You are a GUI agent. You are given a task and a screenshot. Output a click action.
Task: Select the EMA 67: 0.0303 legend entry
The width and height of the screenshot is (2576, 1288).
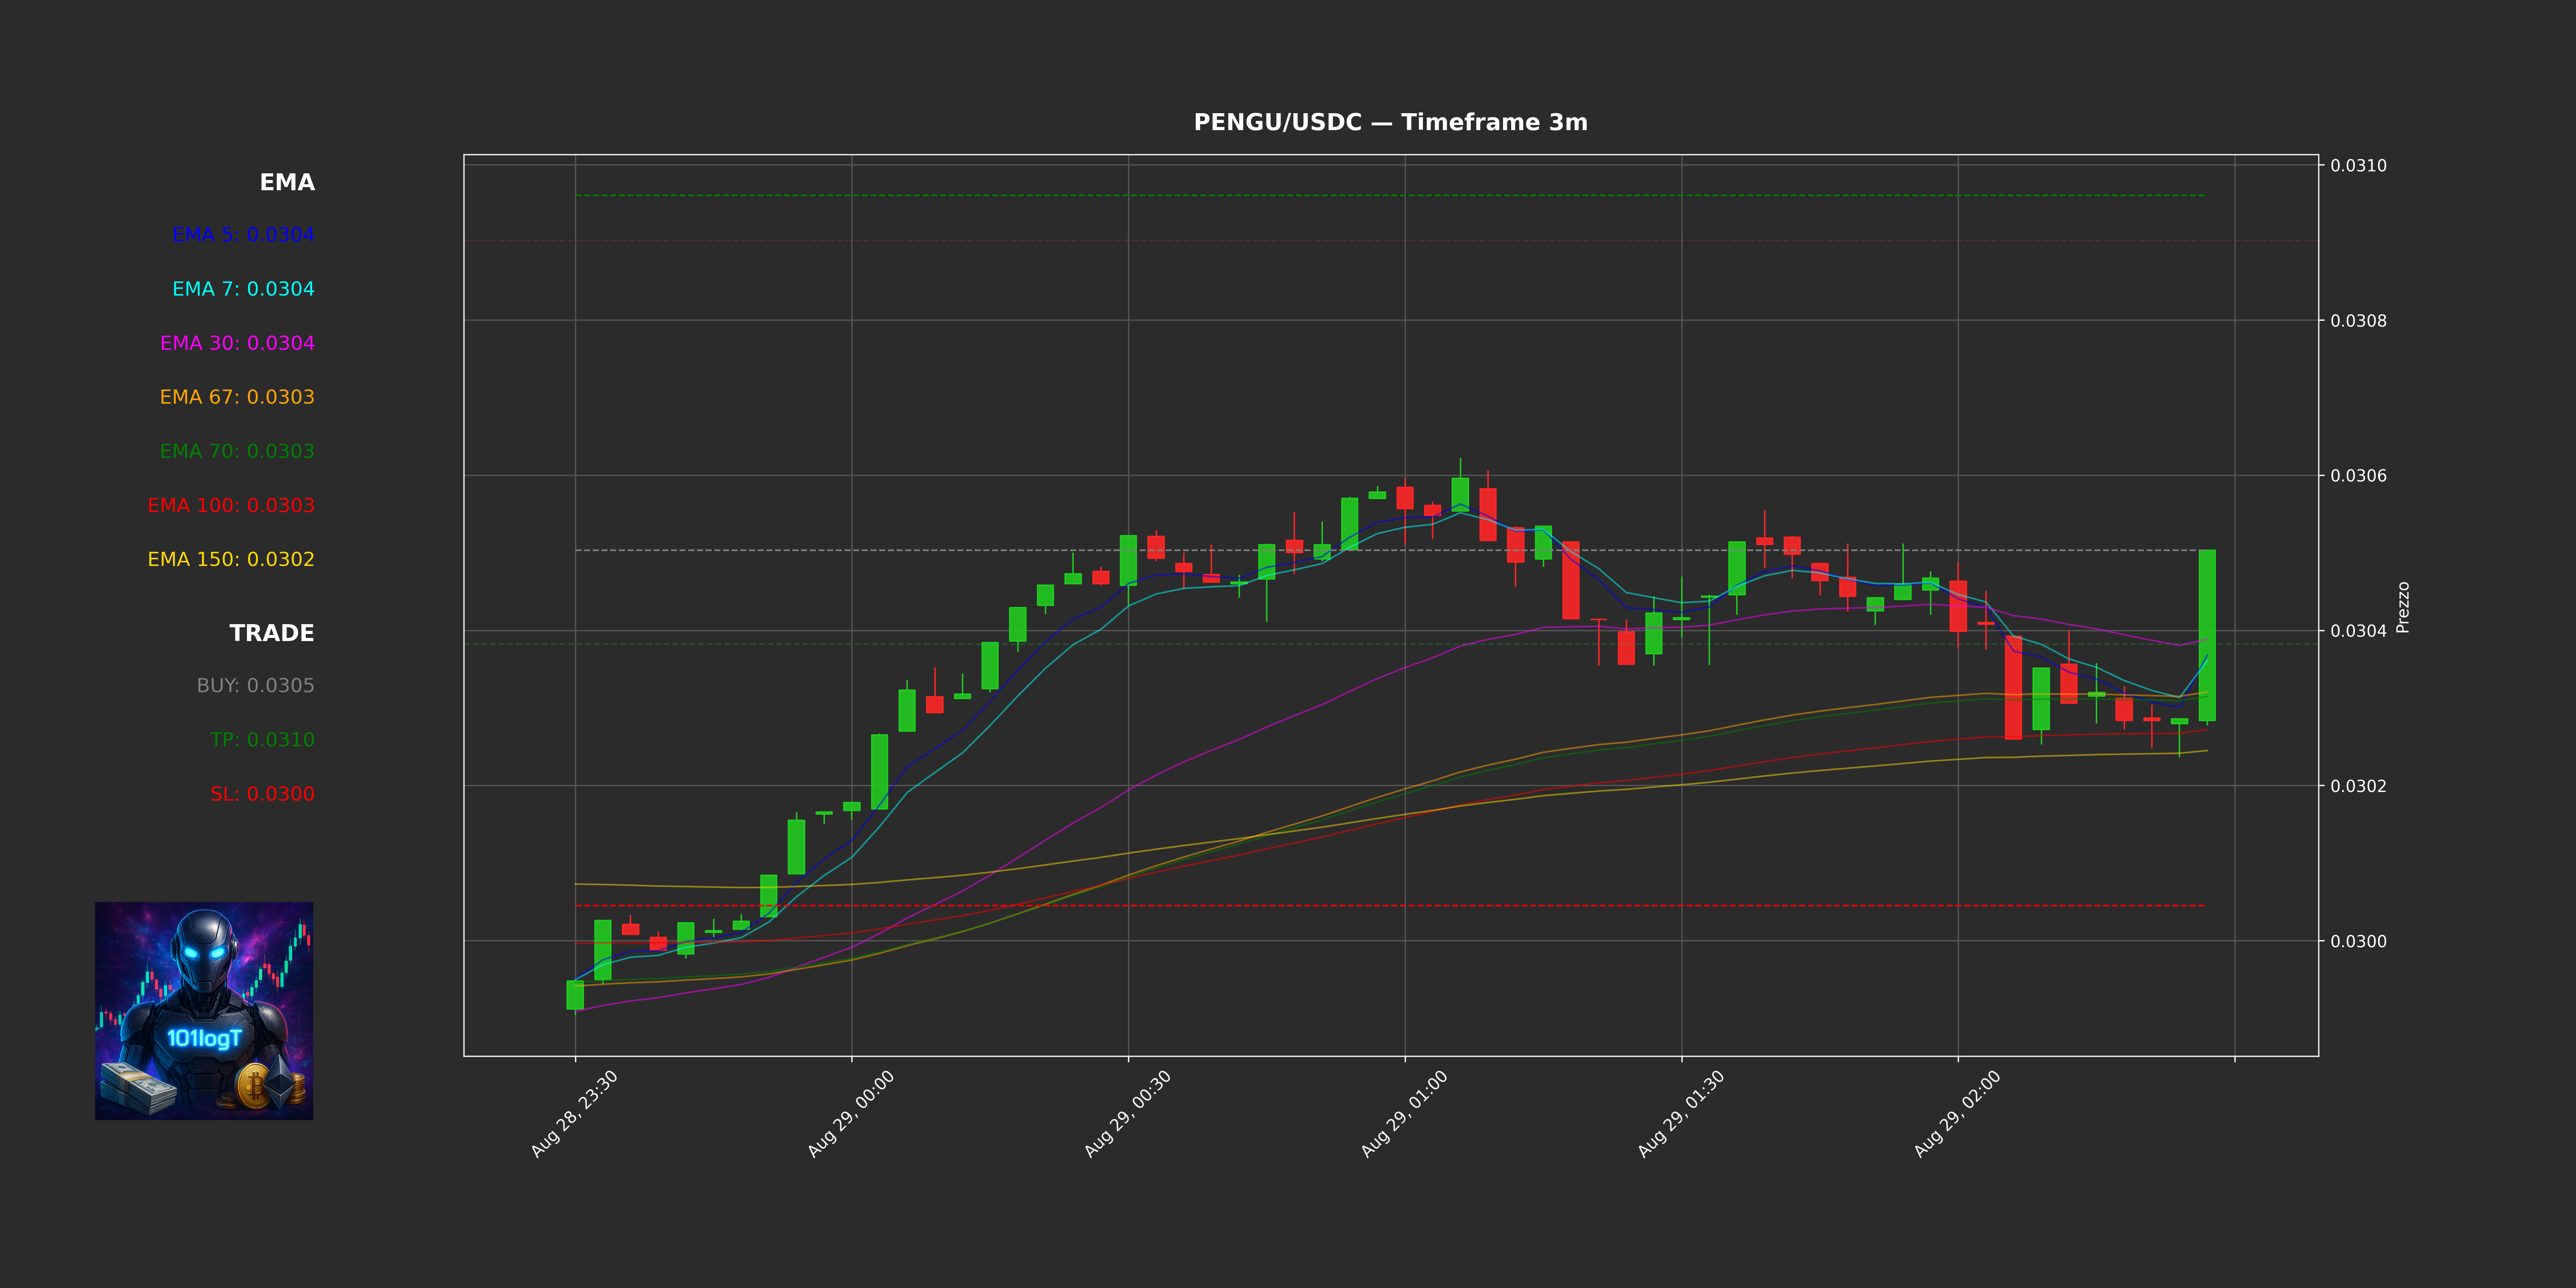pyautogui.click(x=237, y=397)
